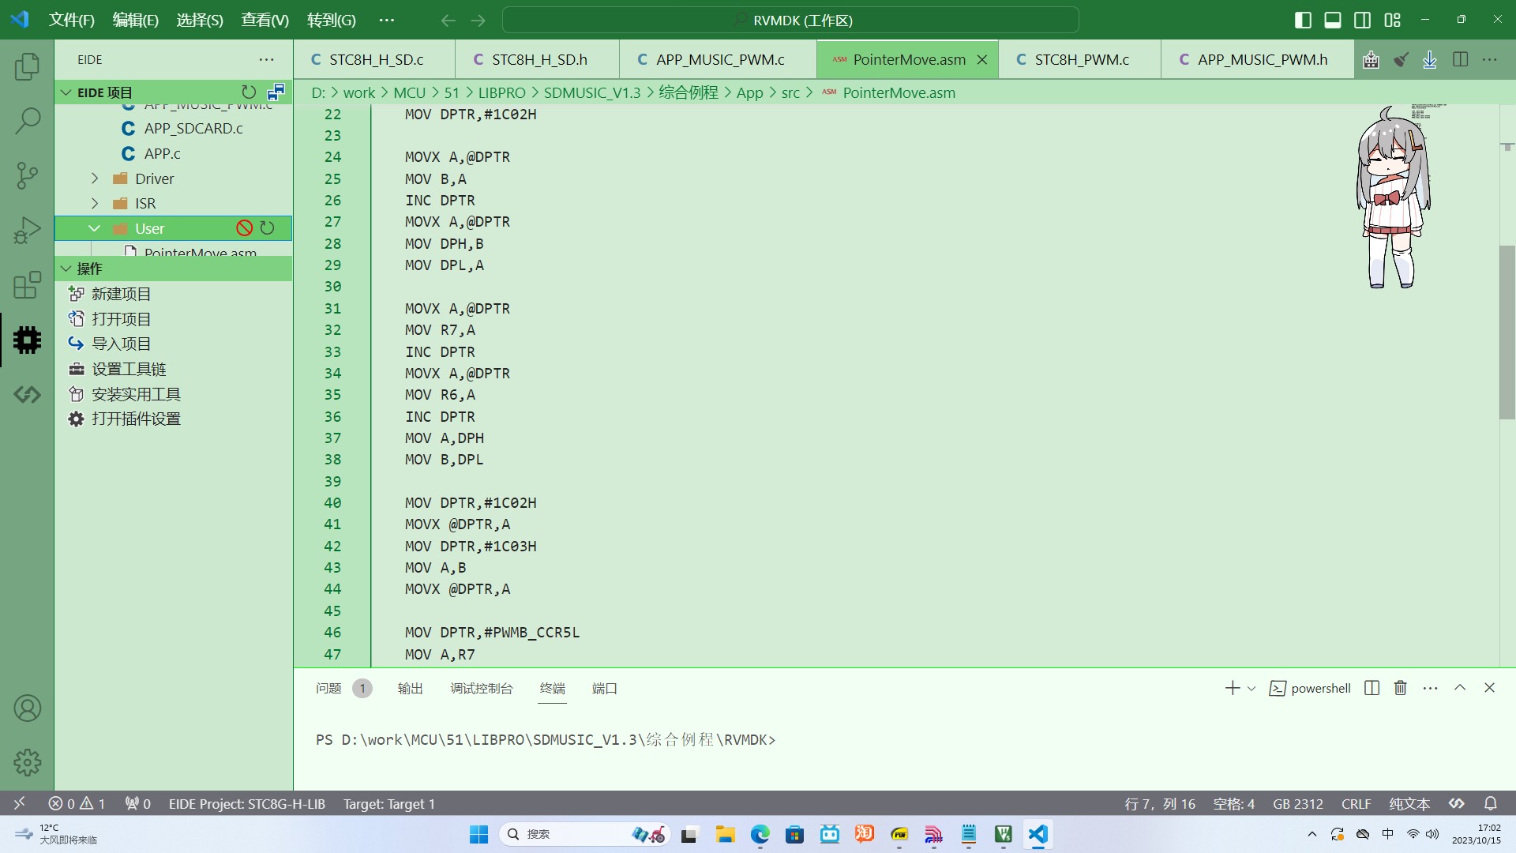Toggle bottom panel layout button

[1333, 20]
